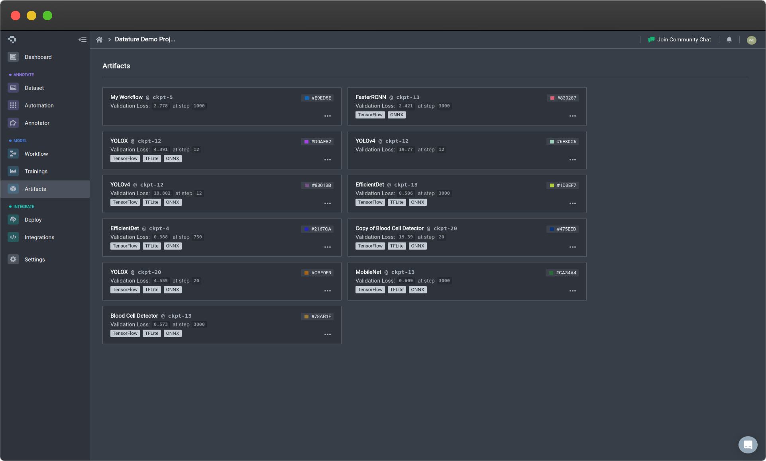Image resolution: width=766 pixels, height=461 pixels.
Task: Open Trainings page
Action: (x=36, y=172)
